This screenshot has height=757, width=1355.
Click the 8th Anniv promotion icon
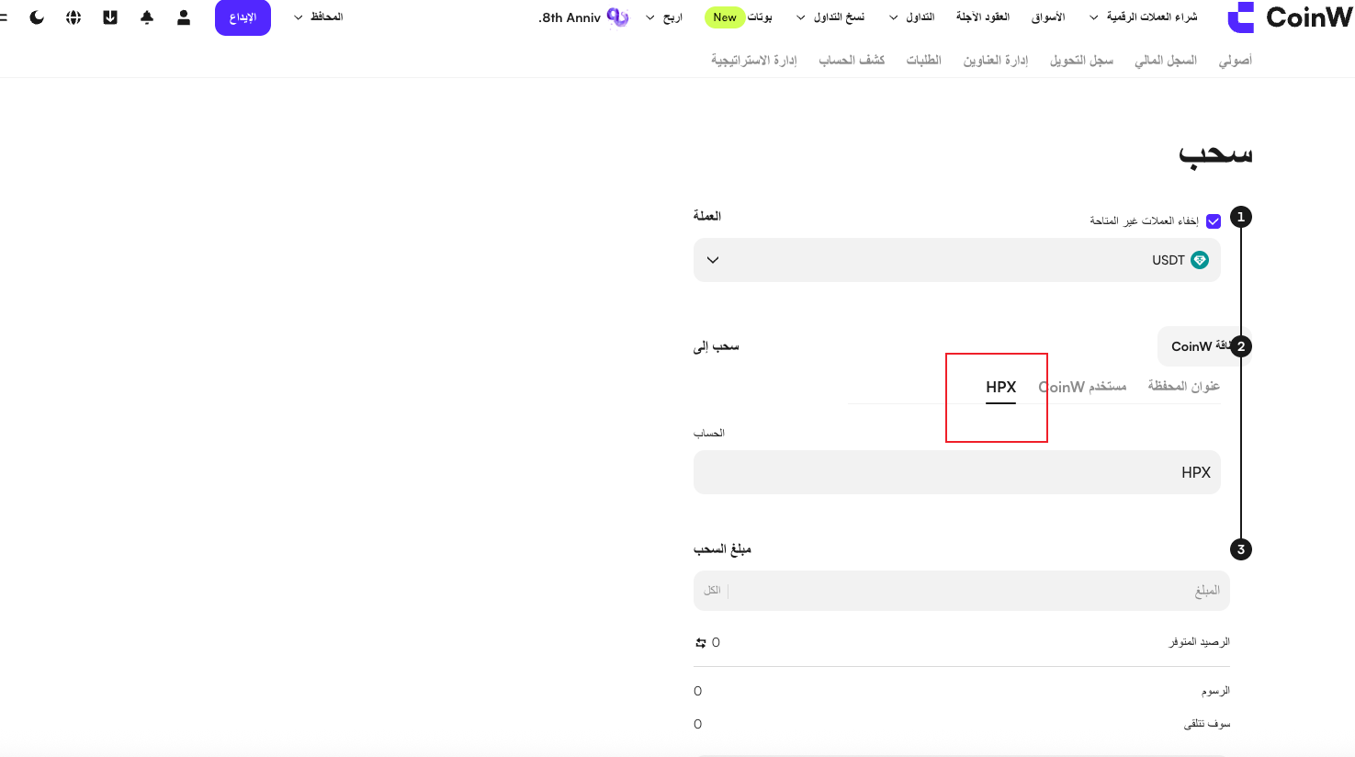(618, 17)
